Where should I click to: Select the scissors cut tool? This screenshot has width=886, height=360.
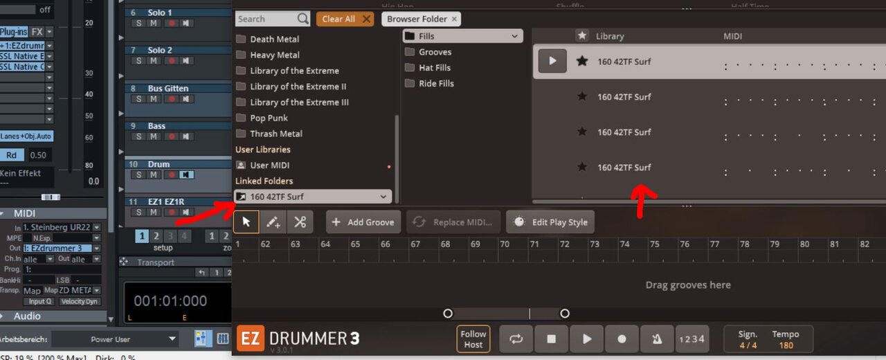(x=300, y=222)
